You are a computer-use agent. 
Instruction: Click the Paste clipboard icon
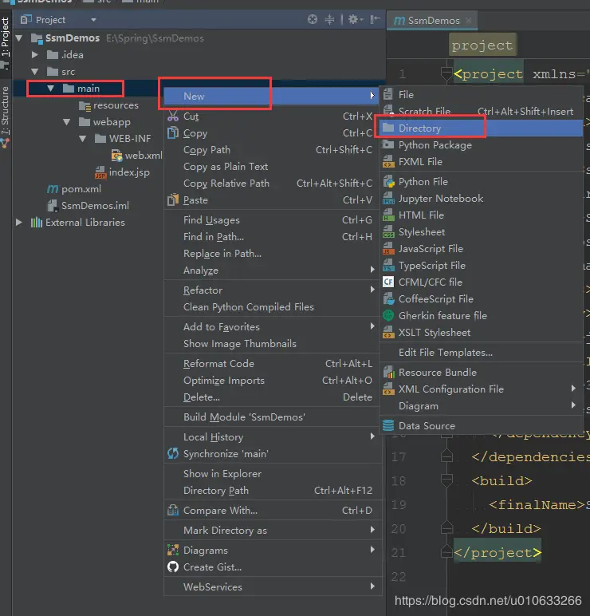(173, 200)
